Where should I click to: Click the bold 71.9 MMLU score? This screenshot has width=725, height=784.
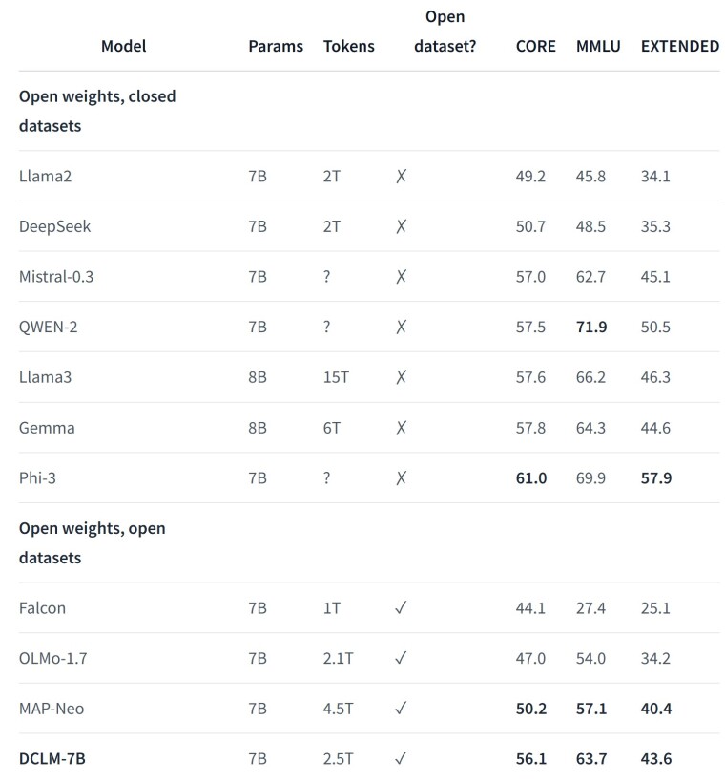coord(591,327)
